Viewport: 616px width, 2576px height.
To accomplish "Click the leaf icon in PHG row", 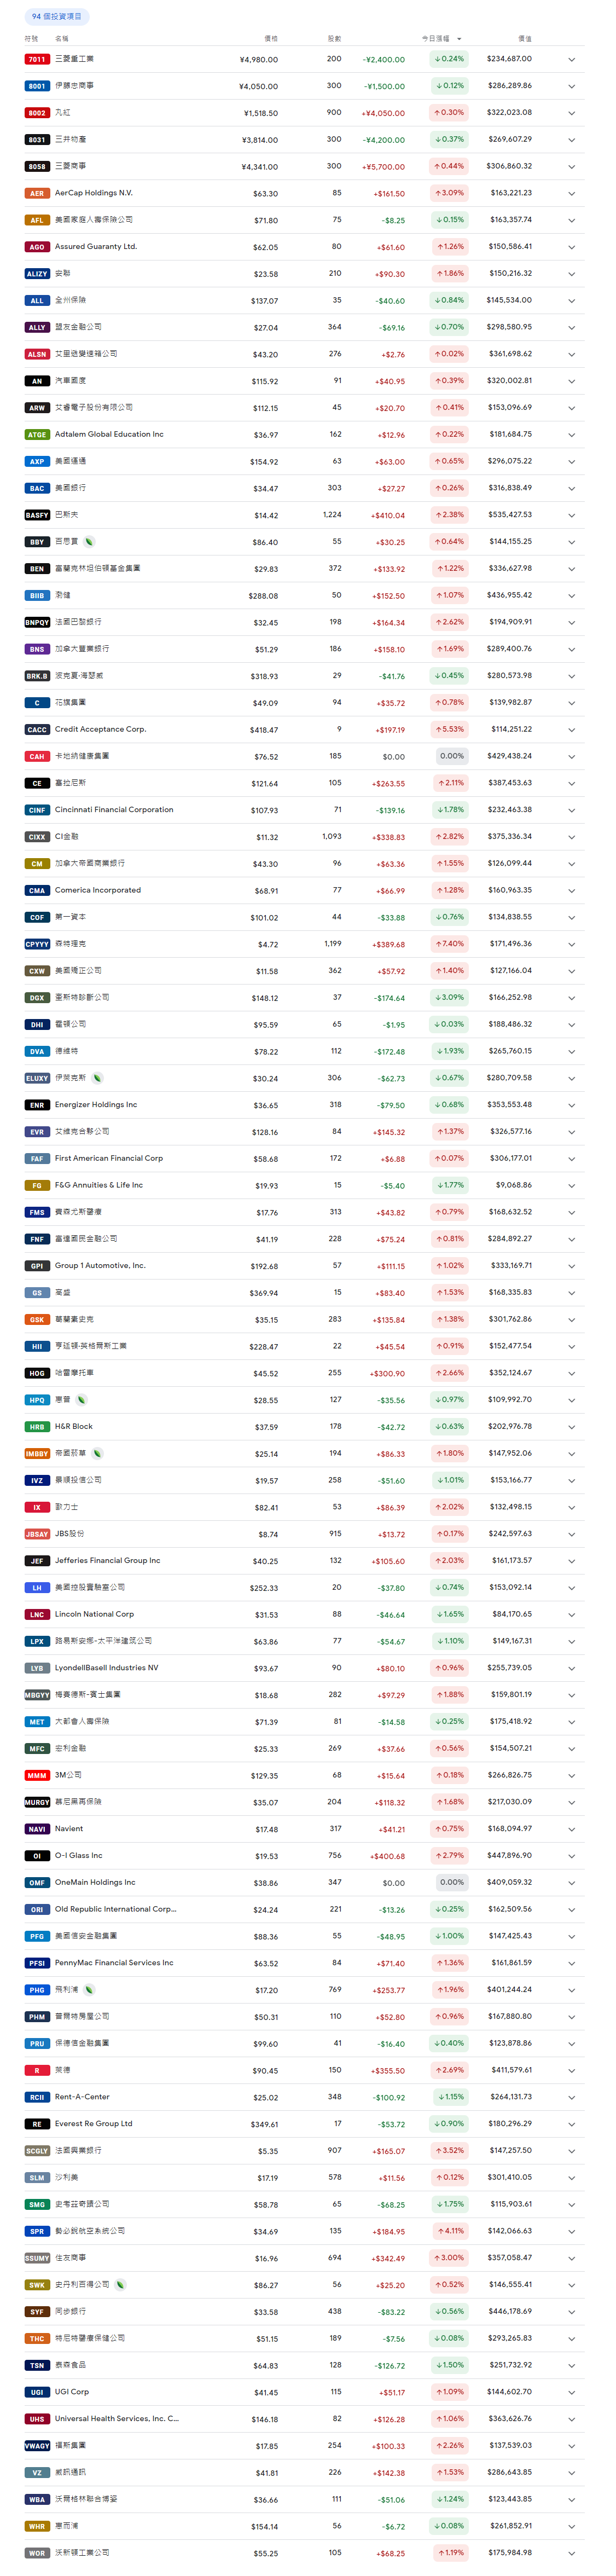I will 90,1990.
